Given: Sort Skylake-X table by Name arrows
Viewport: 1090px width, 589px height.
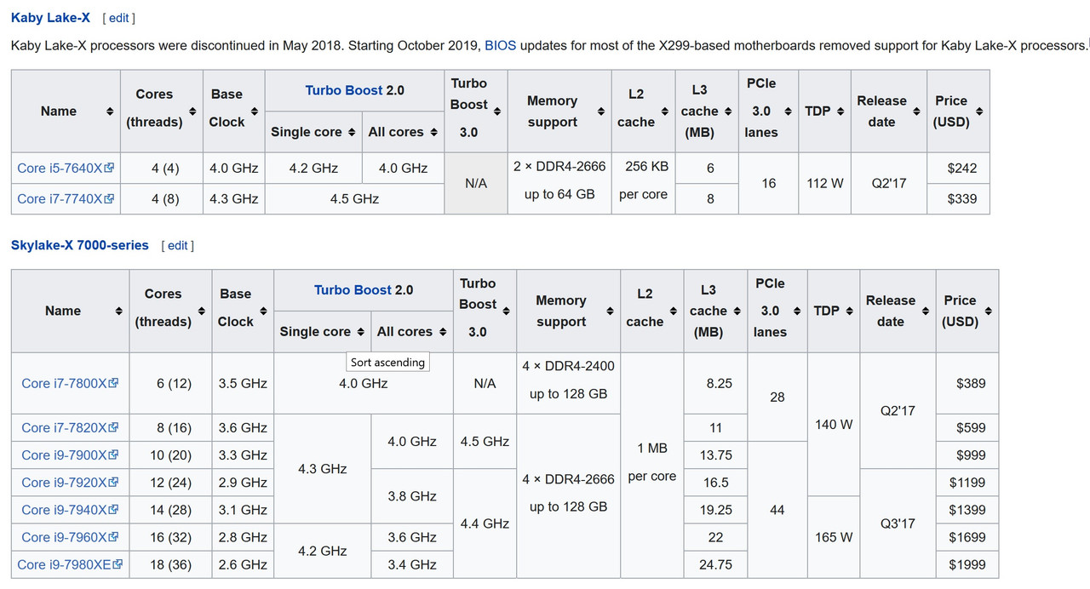Looking at the screenshot, I should (x=118, y=312).
